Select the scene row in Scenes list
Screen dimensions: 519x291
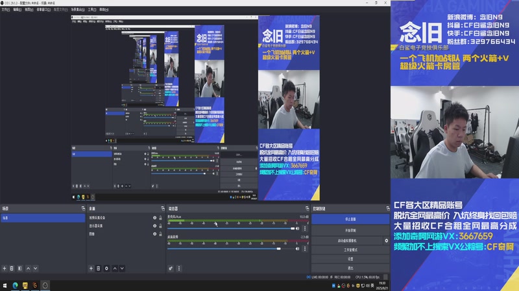[43, 218]
